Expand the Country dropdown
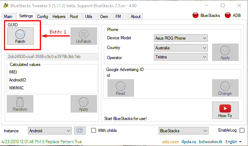The width and height of the screenshot is (248, 146). 181,48
